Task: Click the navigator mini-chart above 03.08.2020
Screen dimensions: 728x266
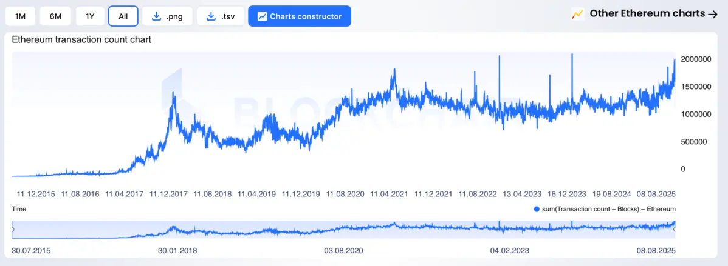Action: [x=344, y=229]
